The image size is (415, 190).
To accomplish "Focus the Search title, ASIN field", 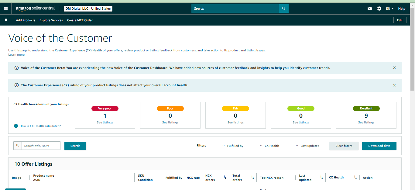I will (x=41, y=146).
